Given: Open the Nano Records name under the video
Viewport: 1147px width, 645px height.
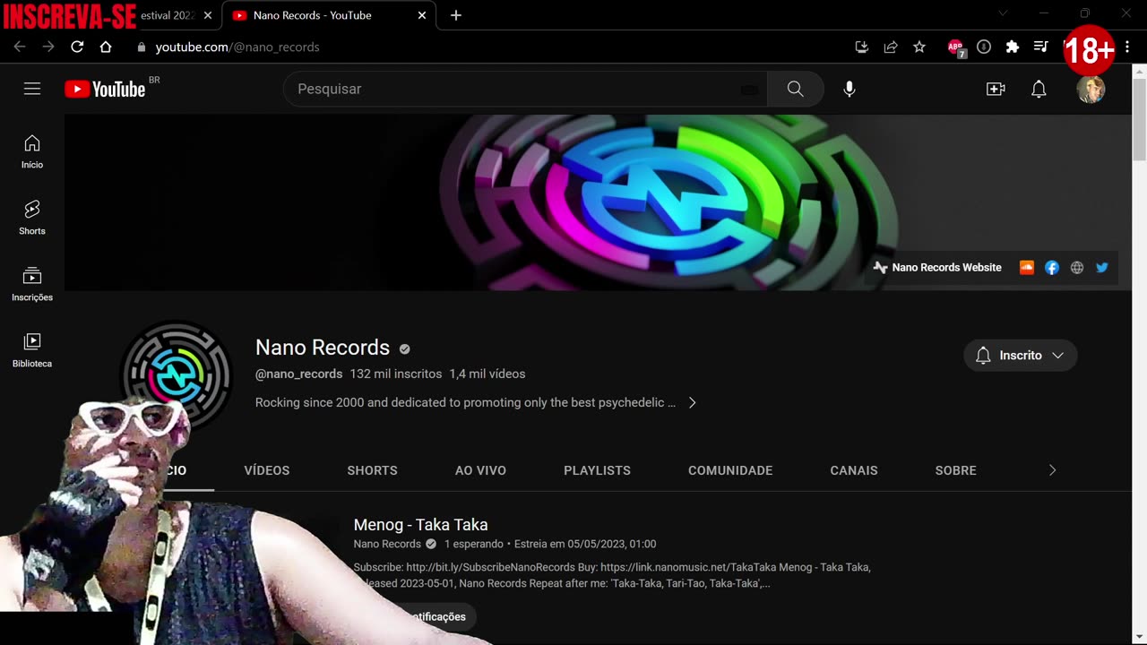Looking at the screenshot, I should pos(387,544).
